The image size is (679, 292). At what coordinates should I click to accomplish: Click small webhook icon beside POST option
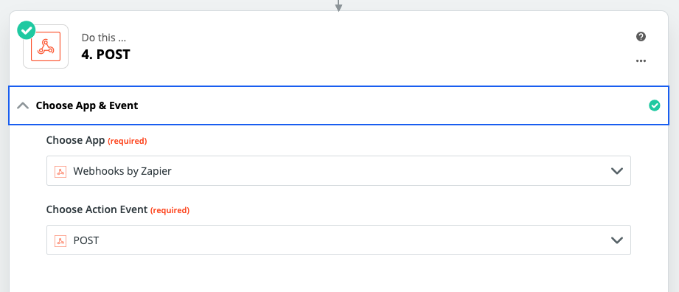[60, 240]
